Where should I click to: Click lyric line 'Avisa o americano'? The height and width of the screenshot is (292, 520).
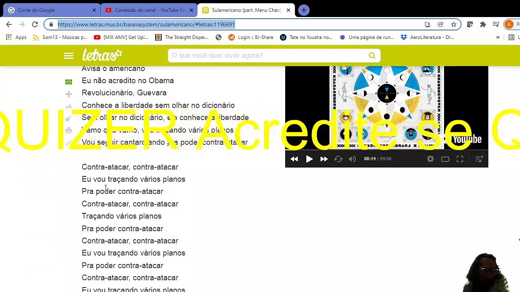point(113,69)
